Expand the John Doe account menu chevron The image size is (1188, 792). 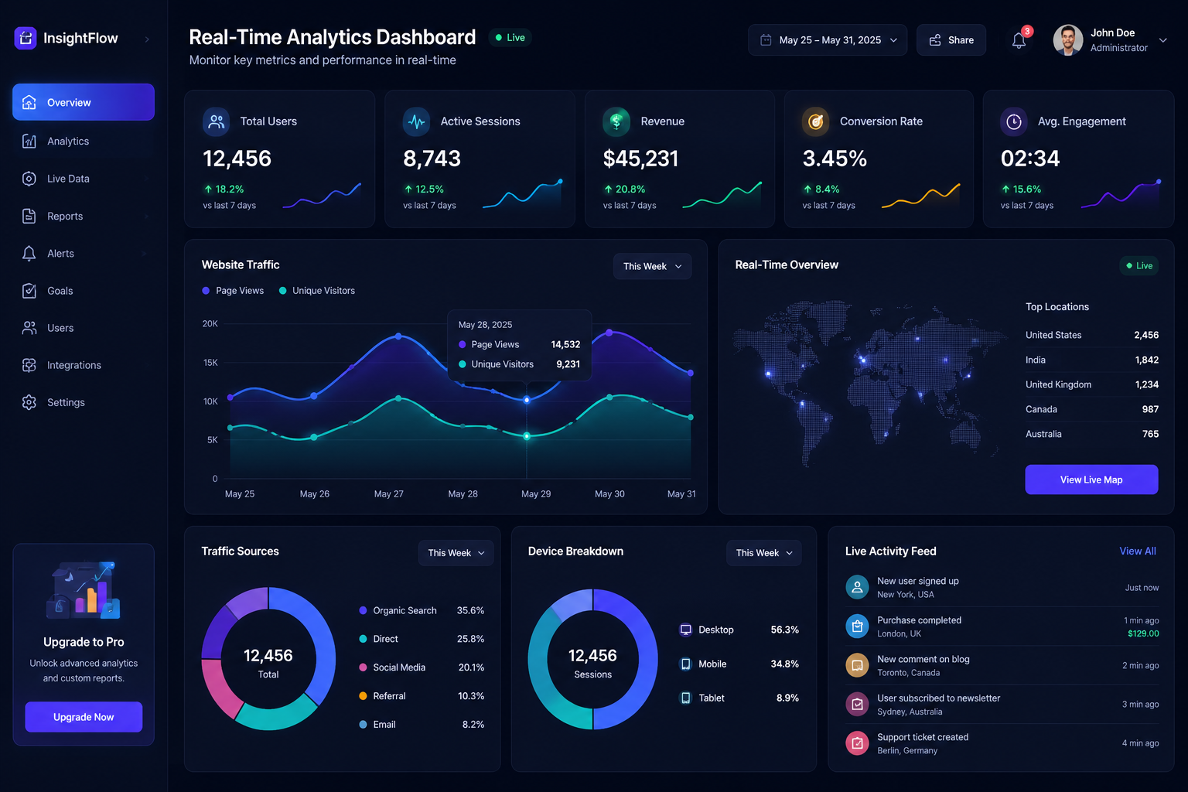pyautogui.click(x=1162, y=40)
